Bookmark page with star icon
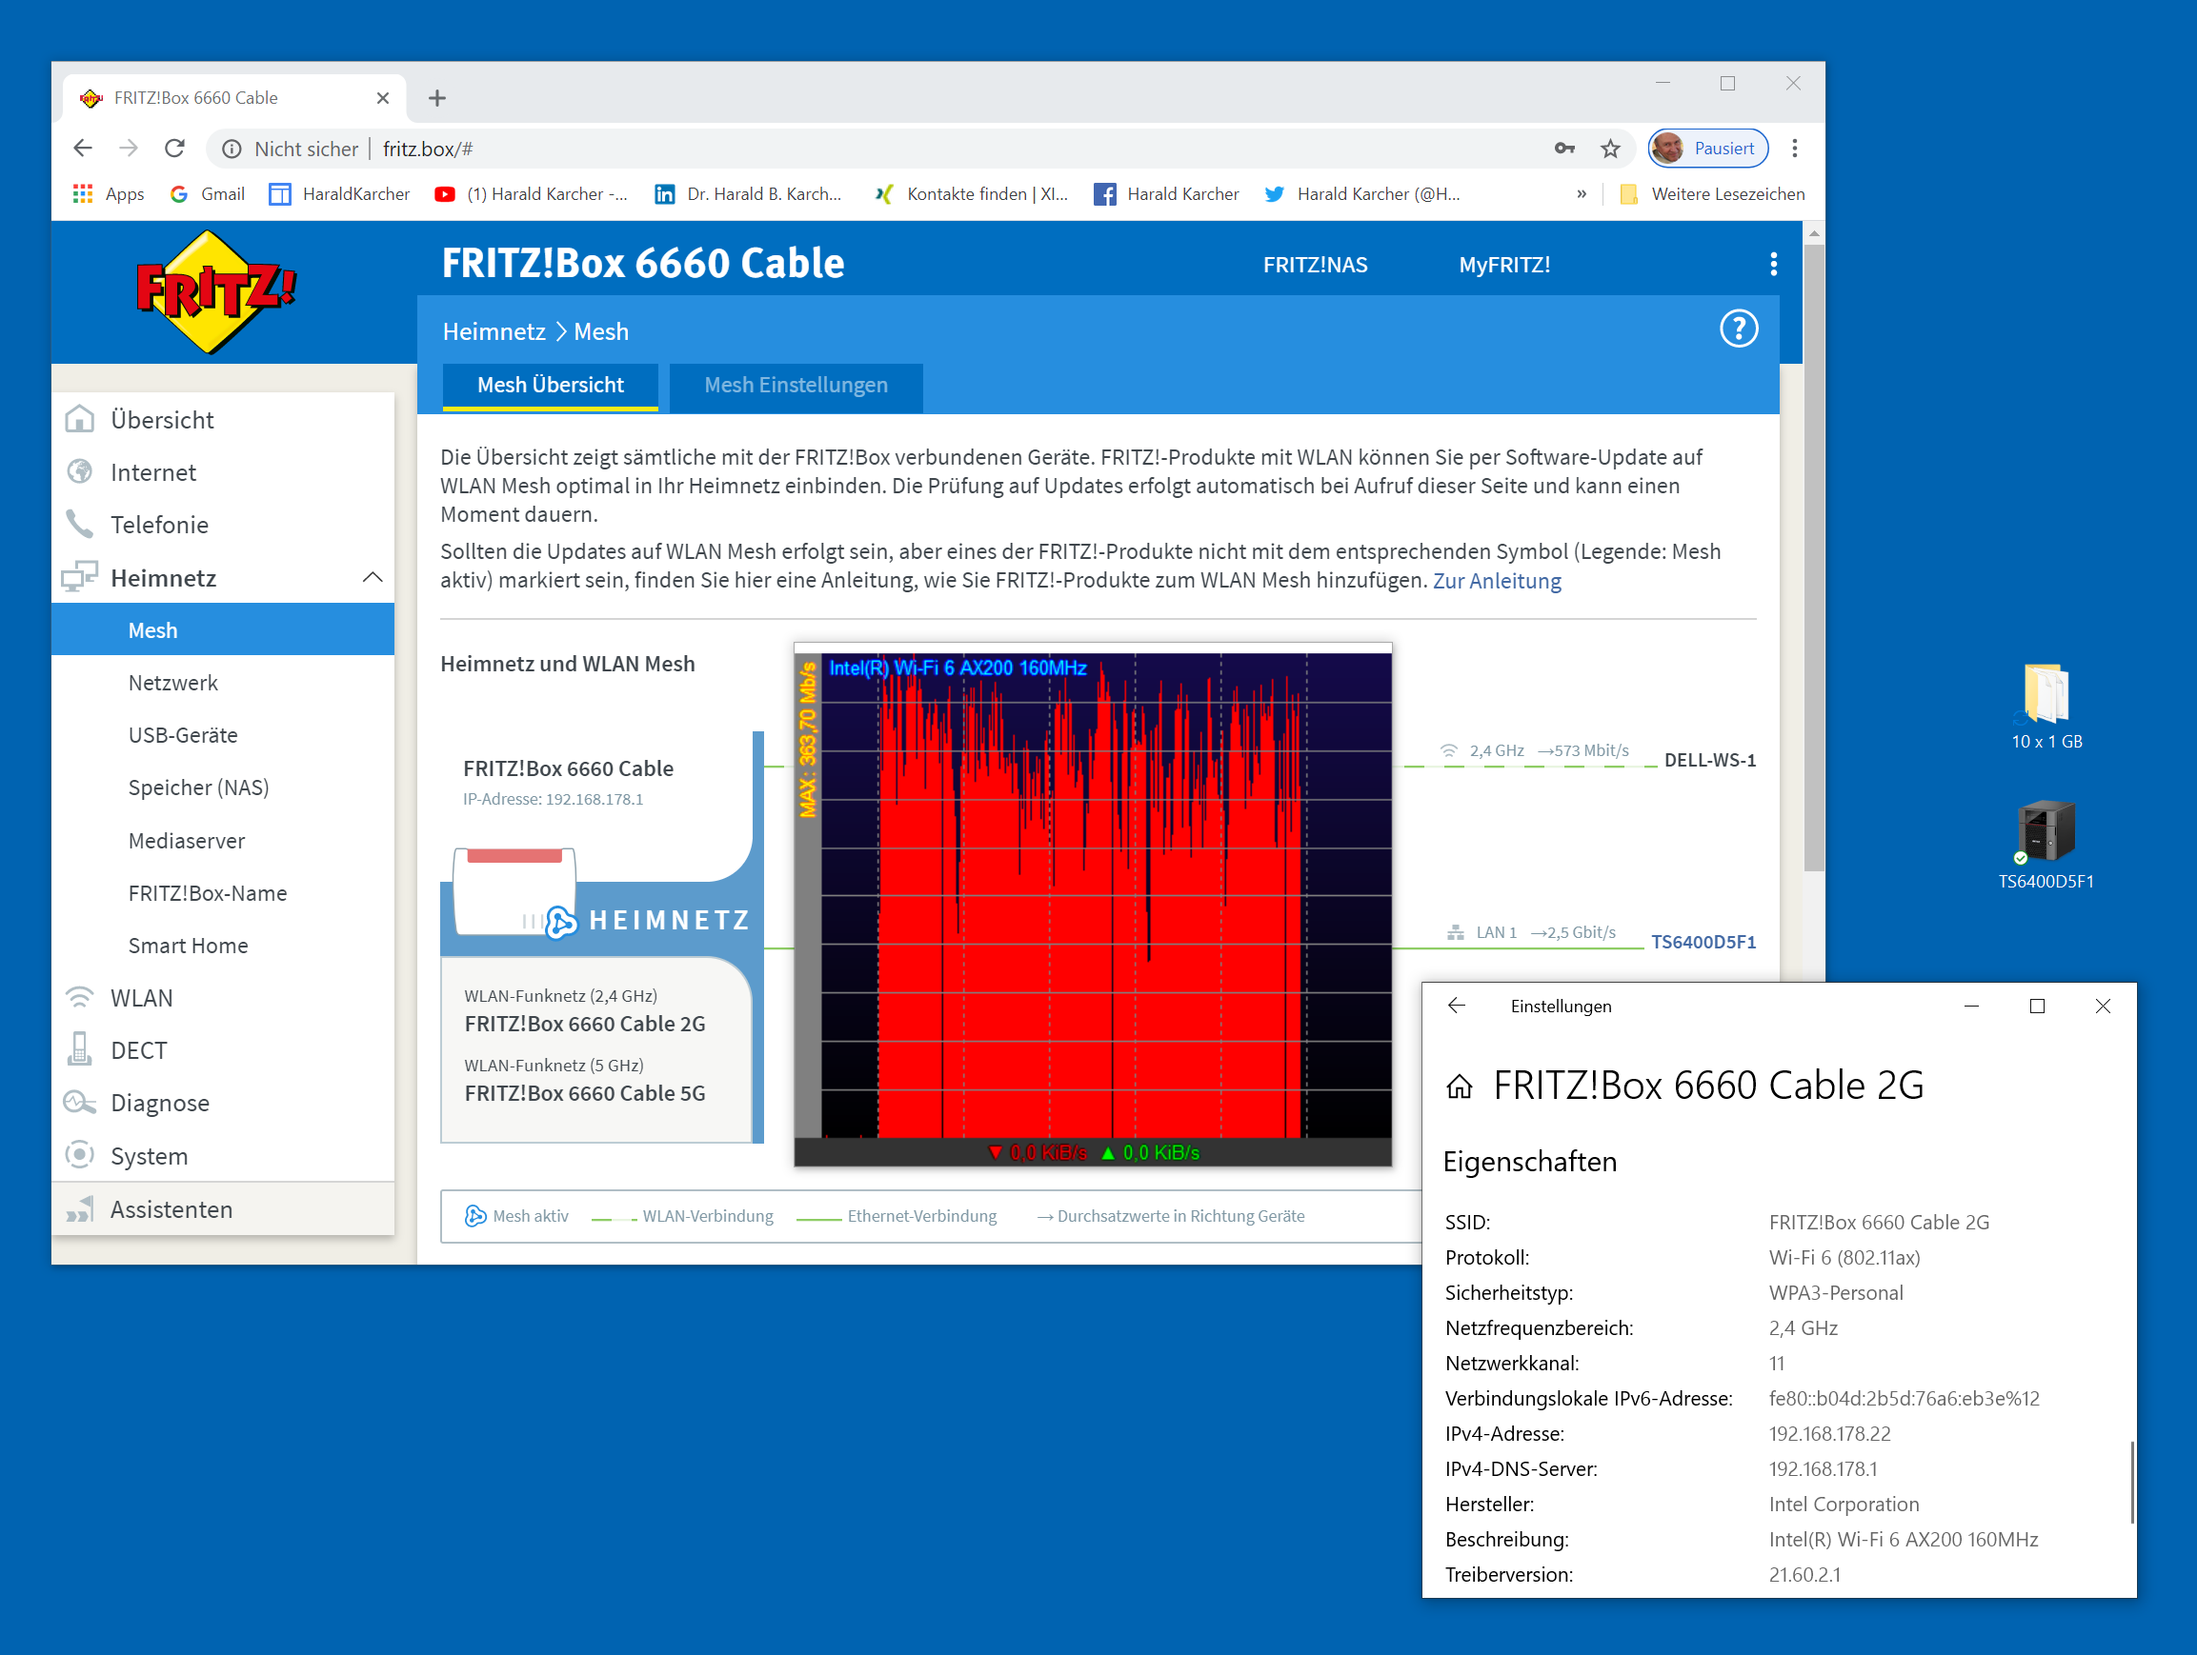2197x1655 pixels. [x=1610, y=149]
